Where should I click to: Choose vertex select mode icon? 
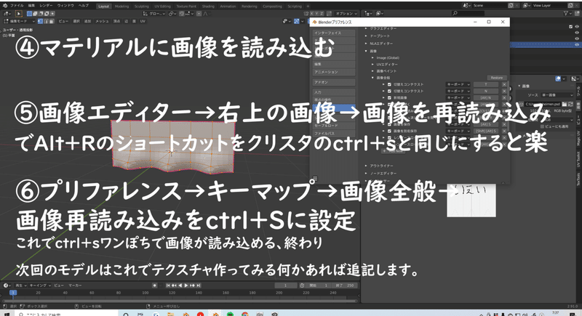41,22
